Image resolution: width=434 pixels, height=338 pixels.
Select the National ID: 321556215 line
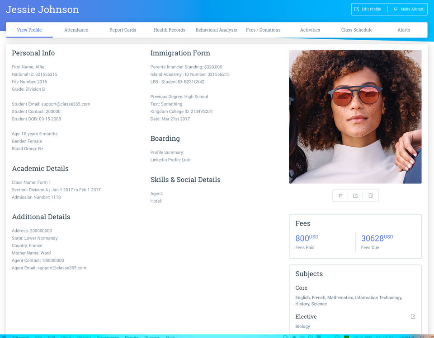coord(35,74)
